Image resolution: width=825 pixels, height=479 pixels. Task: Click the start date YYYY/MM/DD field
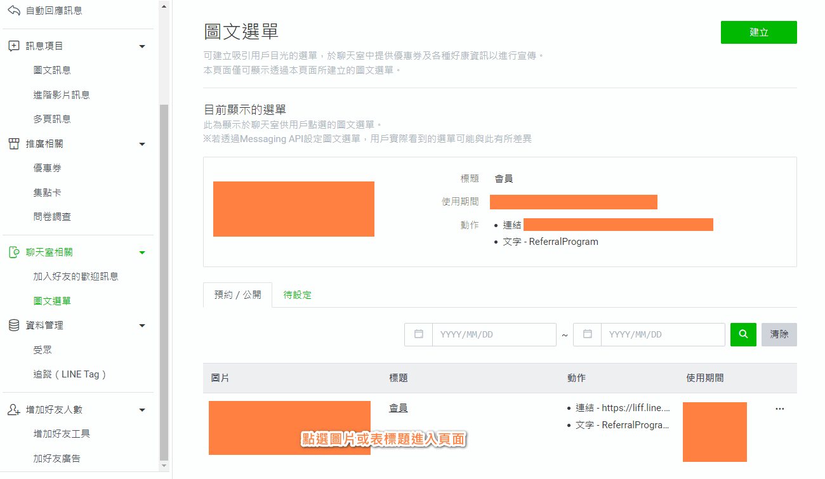pos(494,334)
